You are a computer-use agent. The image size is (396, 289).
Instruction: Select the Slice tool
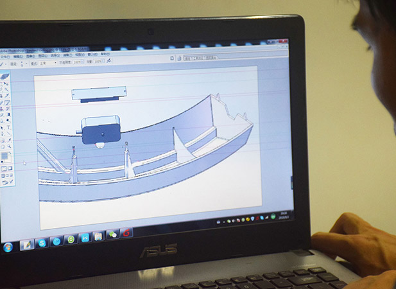(x=6, y=96)
